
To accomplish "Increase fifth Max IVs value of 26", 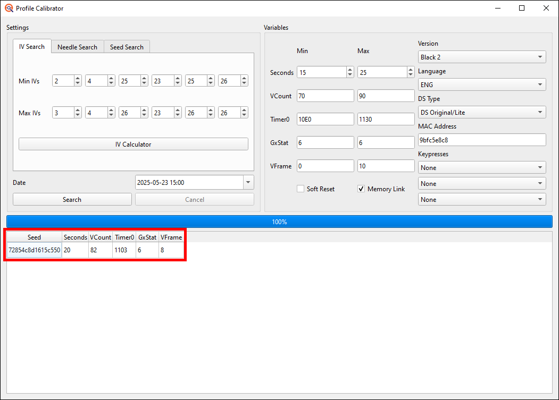I will click(211, 110).
